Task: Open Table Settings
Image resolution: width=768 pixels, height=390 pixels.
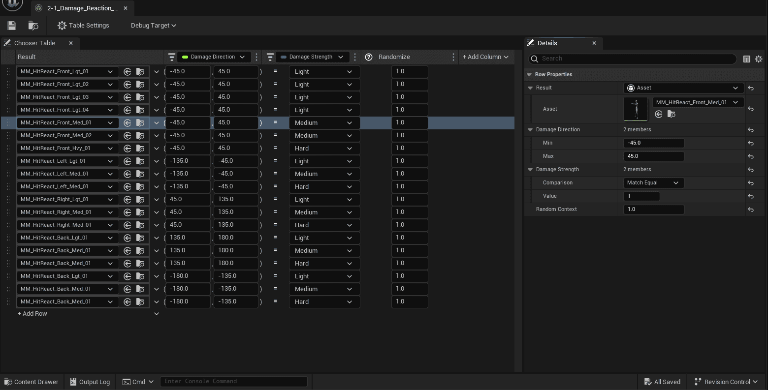Action: pos(83,26)
